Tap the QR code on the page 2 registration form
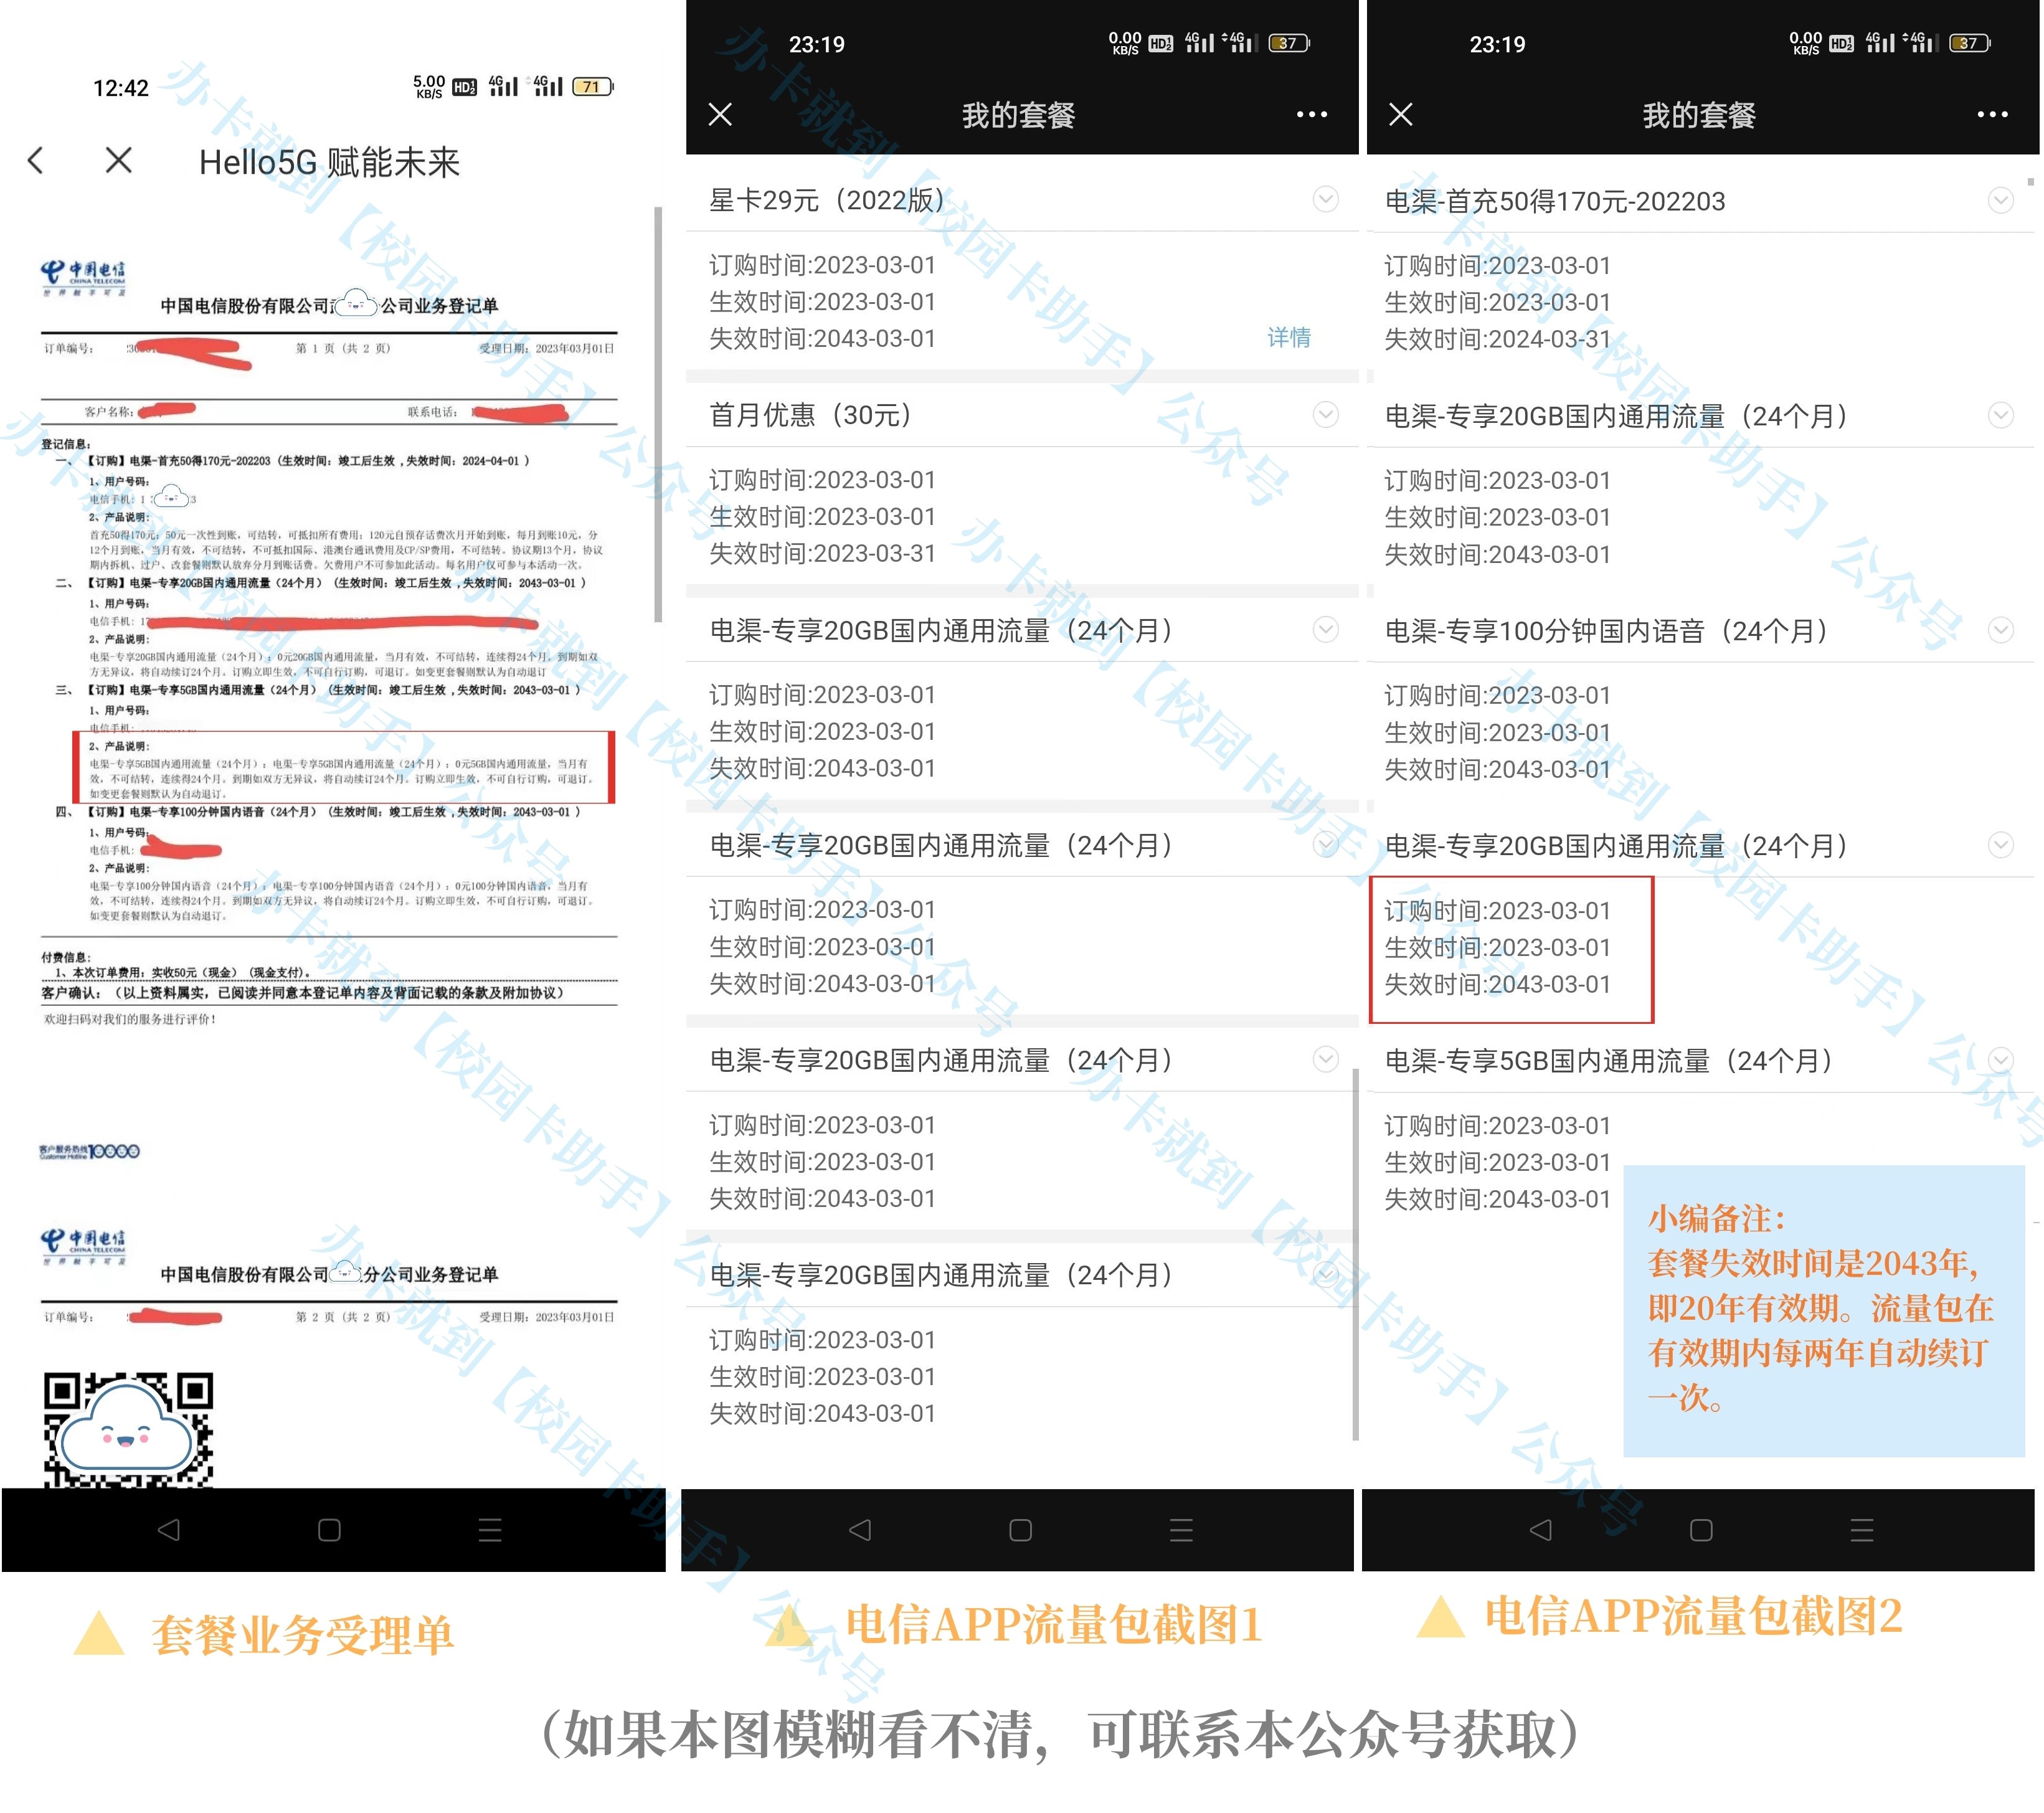 pyautogui.click(x=128, y=1429)
